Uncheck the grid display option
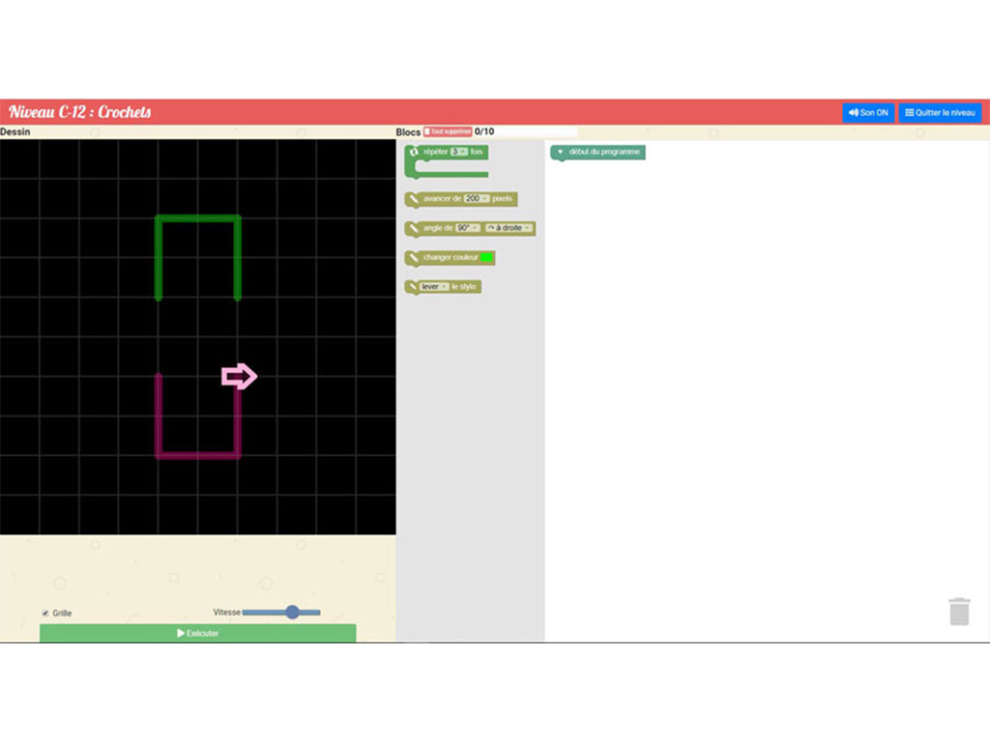The image size is (990, 742). (x=44, y=613)
